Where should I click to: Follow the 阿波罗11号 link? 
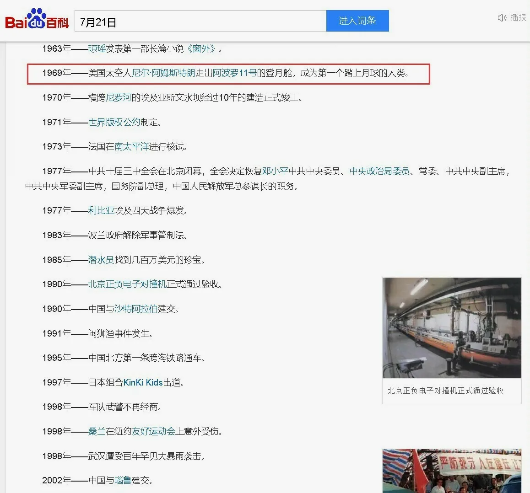235,73
